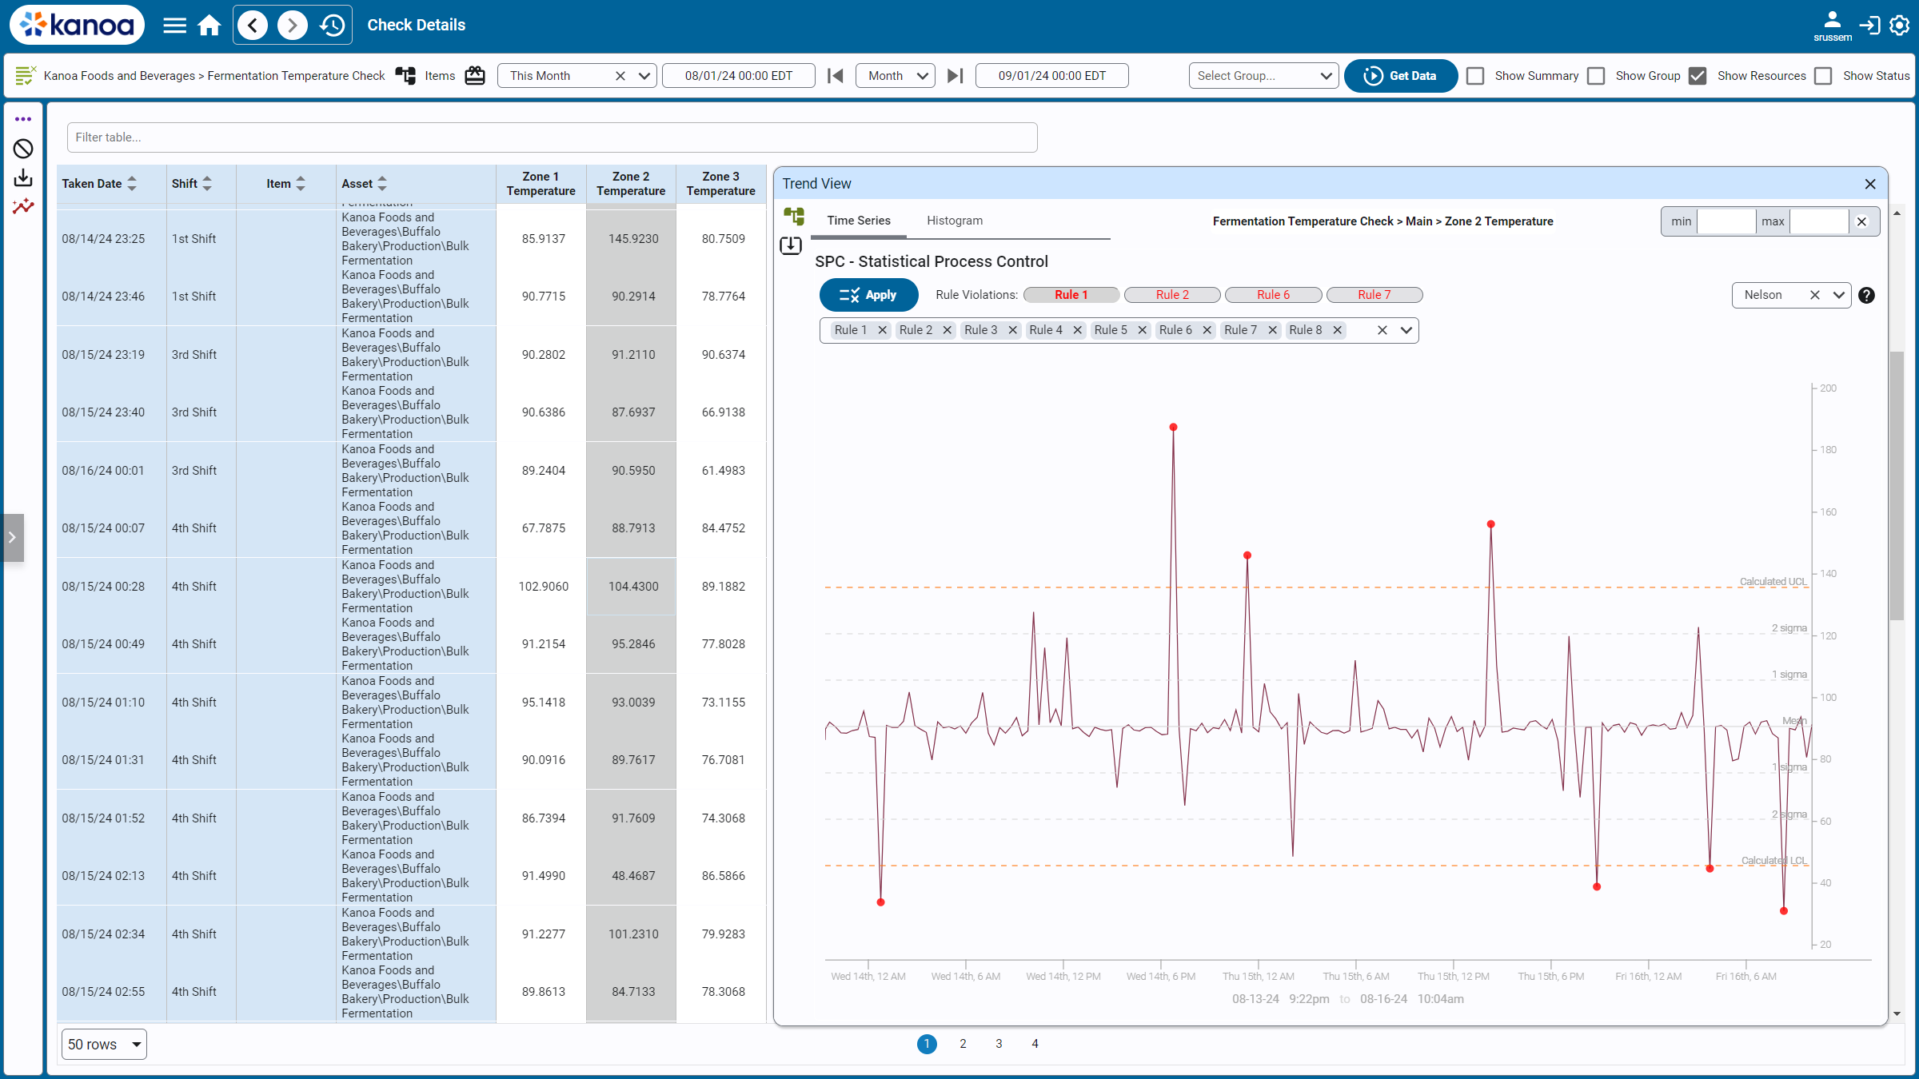This screenshot has height=1079, width=1919.
Task: Open the hamburger menu icon
Action: point(174,26)
